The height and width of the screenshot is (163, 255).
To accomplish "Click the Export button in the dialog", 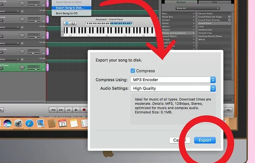I will click(x=205, y=140).
